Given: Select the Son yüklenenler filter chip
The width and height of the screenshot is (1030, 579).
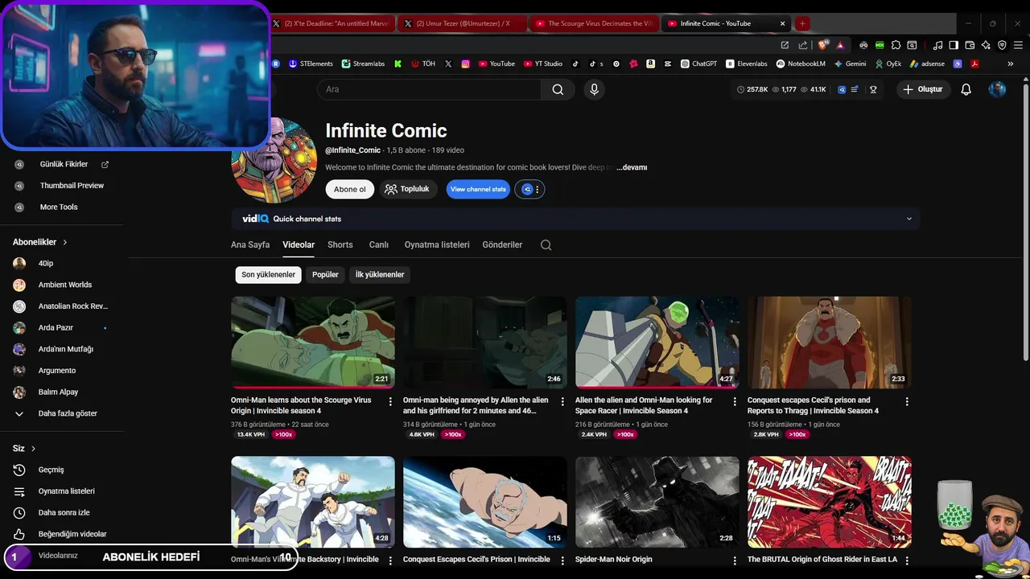Looking at the screenshot, I should [269, 275].
